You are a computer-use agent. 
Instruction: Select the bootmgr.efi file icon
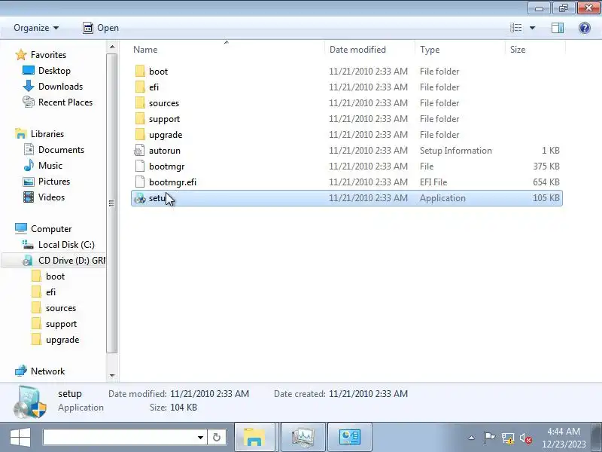point(140,182)
